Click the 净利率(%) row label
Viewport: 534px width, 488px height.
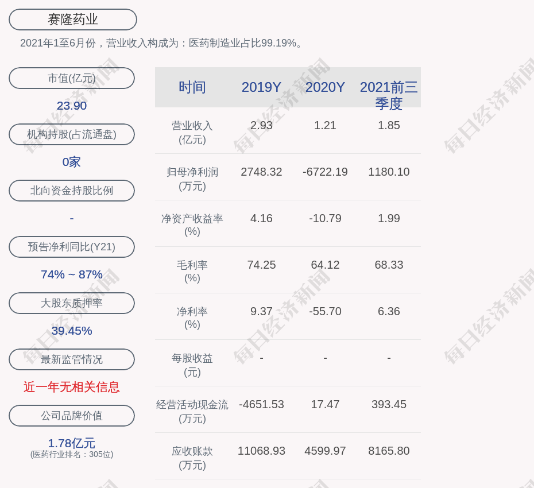[192, 317]
